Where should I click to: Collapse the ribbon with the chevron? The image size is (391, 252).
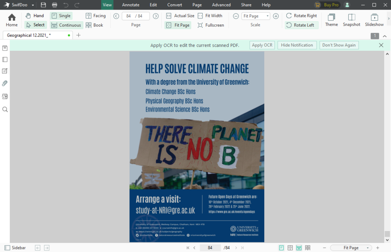pos(385,36)
